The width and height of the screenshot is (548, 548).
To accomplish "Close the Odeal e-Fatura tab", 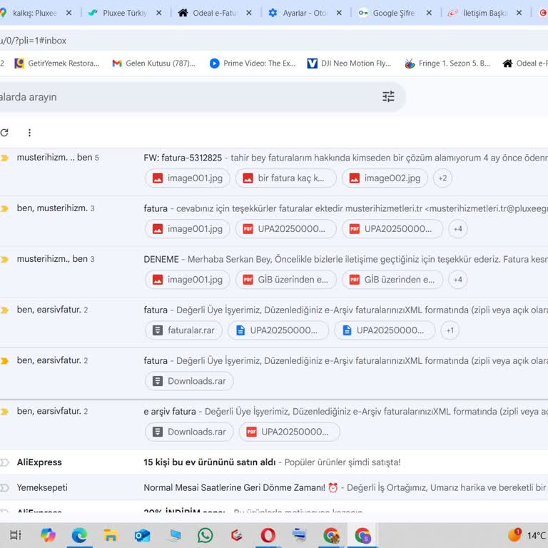I will click(249, 13).
